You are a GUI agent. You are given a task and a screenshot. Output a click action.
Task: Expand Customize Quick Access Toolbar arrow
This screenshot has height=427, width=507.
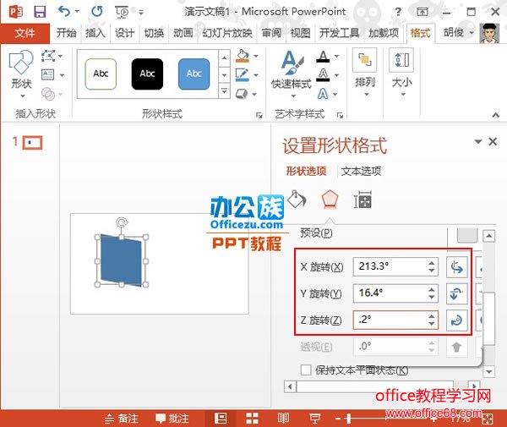pos(141,13)
